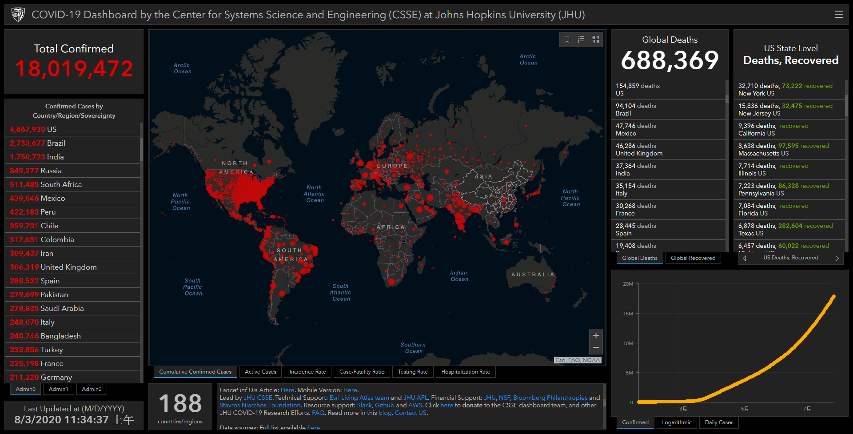Image resolution: width=853 pixels, height=434 pixels.
Task: Switch to Cumulative Confirmed Cases map tab
Action: (x=195, y=372)
